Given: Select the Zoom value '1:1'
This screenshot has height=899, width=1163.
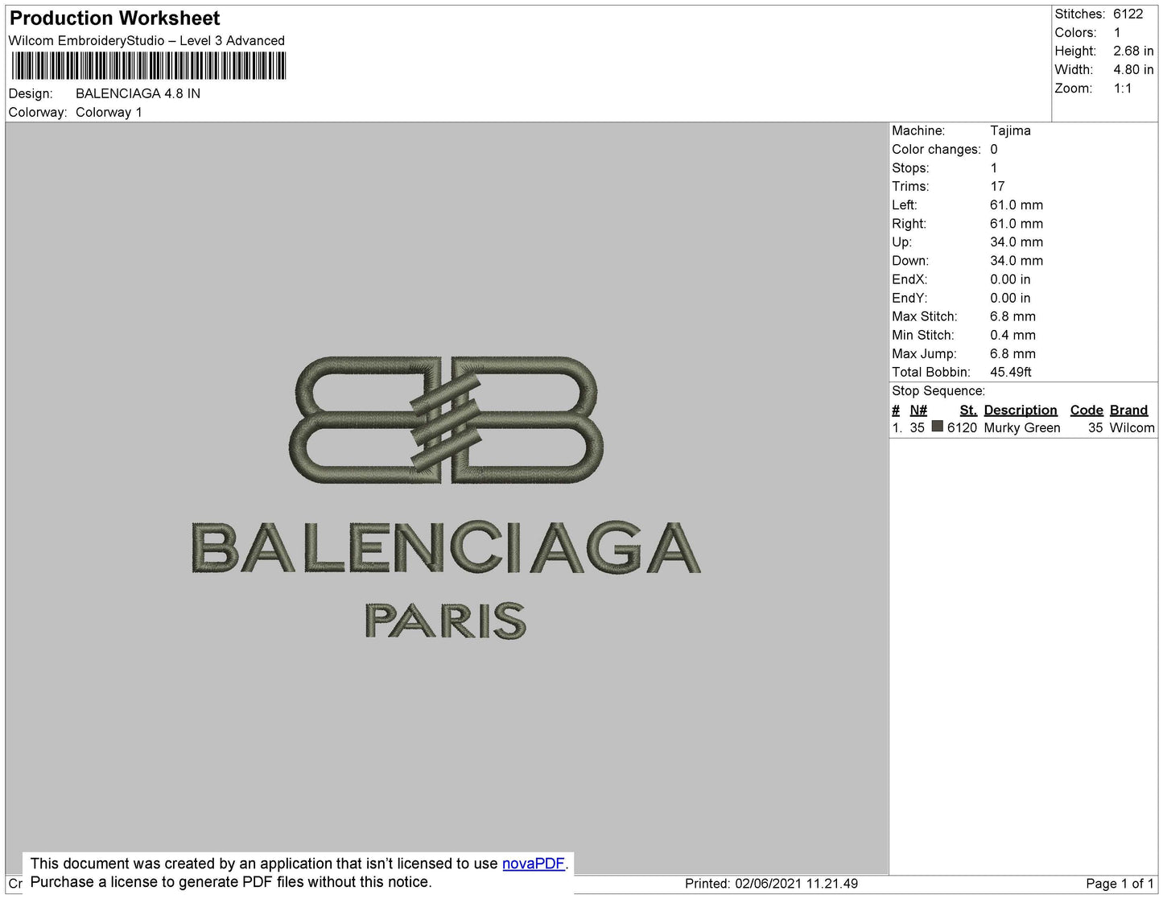Looking at the screenshot, I should tap(1123, 89).
